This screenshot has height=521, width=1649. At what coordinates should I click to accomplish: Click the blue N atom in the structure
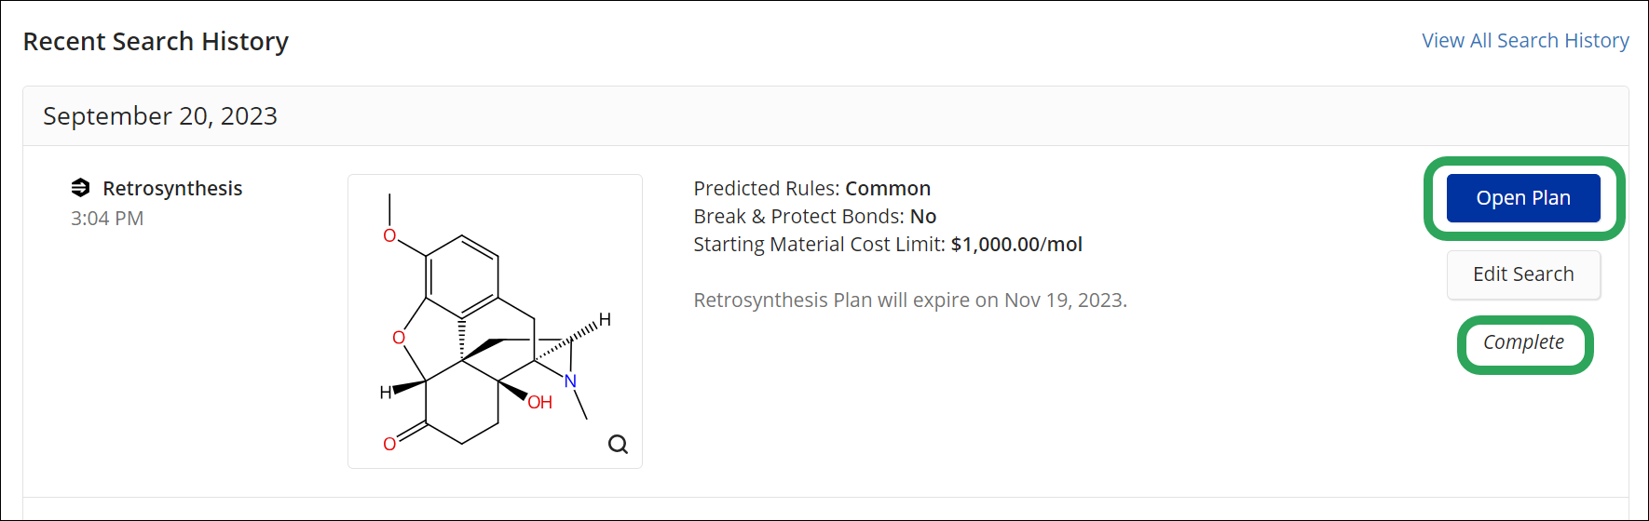(570, 381)
